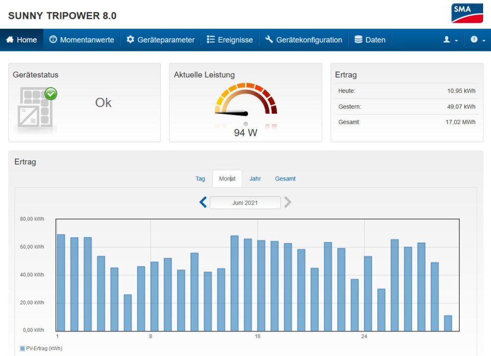Click the PV-Ertrag legend color square
Image resolution: width=491 pixels, height=356 pixels.
pos(22,349)
